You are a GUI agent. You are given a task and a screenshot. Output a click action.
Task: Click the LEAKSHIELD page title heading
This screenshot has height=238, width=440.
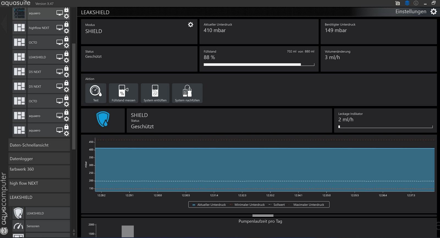click(95, 12)
